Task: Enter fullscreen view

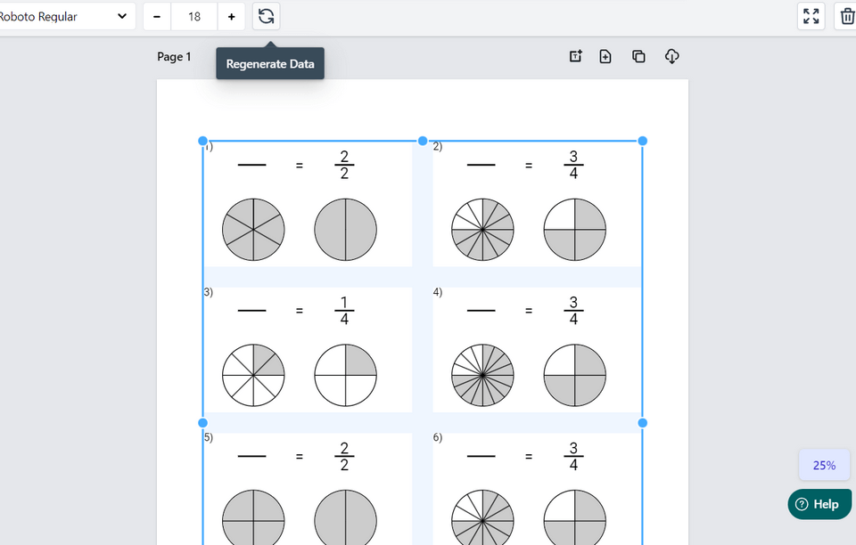Action: pos(811,15)
